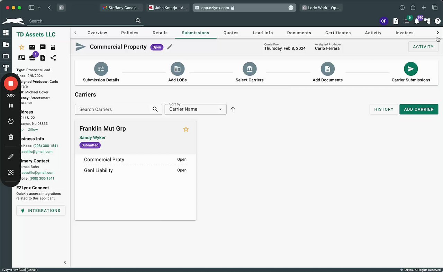Select the pen drawing tool in recorder

(11, 157)
